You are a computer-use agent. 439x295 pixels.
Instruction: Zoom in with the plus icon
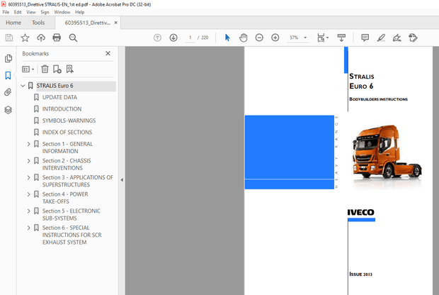point(275,38)
